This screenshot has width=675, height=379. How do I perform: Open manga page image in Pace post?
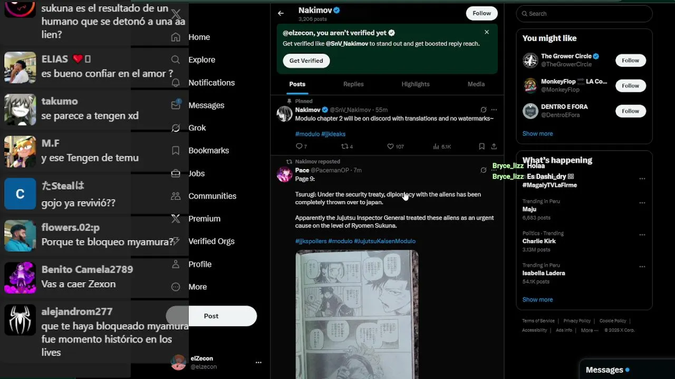[357, 314]
